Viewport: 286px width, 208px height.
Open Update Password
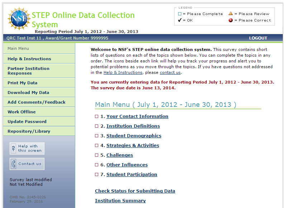click(x=39, y=122)
